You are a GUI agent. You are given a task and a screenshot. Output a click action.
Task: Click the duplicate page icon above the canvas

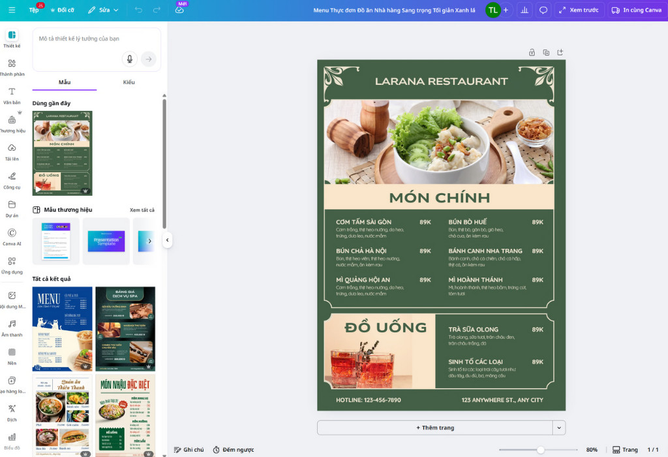[546, 52]
